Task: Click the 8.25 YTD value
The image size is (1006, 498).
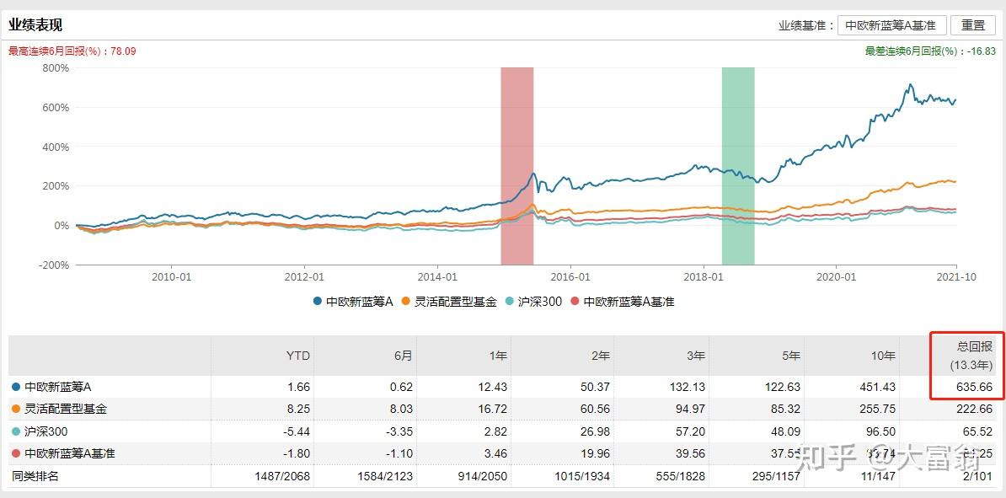Action: point(299,409)
